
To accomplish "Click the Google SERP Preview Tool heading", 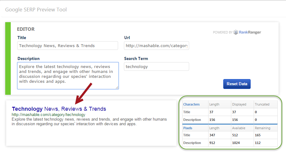I will [x=36, y=10].
